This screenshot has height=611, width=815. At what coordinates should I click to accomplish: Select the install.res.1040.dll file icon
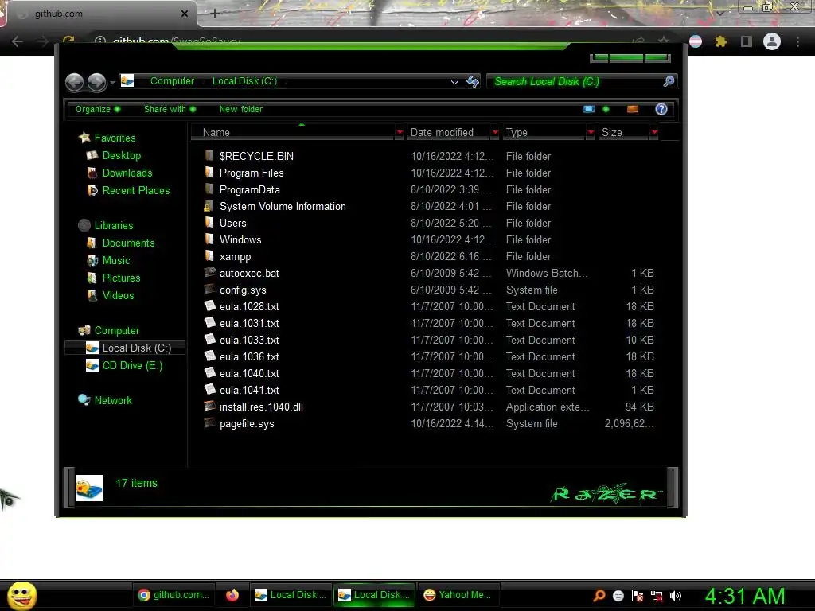209,406
